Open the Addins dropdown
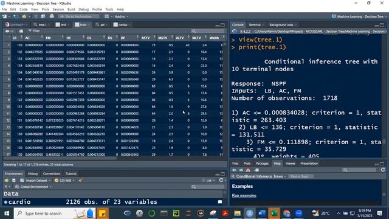Image resolution: width=389 pixels, height=219 pixels. click(122, 16)
